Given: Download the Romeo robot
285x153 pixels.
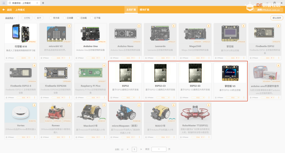Looking at the screenshot, I should pyautogui.click(x=69, y=105).
